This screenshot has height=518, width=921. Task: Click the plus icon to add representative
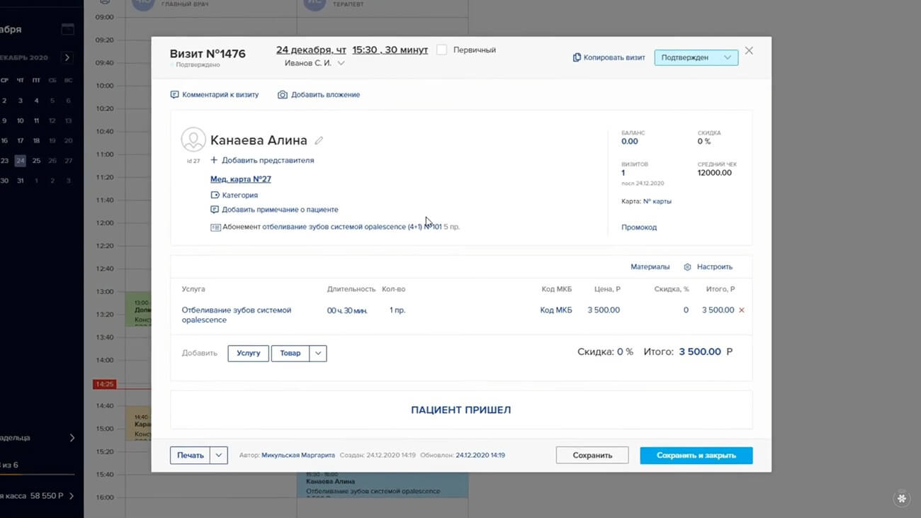(x=214, y=160)
